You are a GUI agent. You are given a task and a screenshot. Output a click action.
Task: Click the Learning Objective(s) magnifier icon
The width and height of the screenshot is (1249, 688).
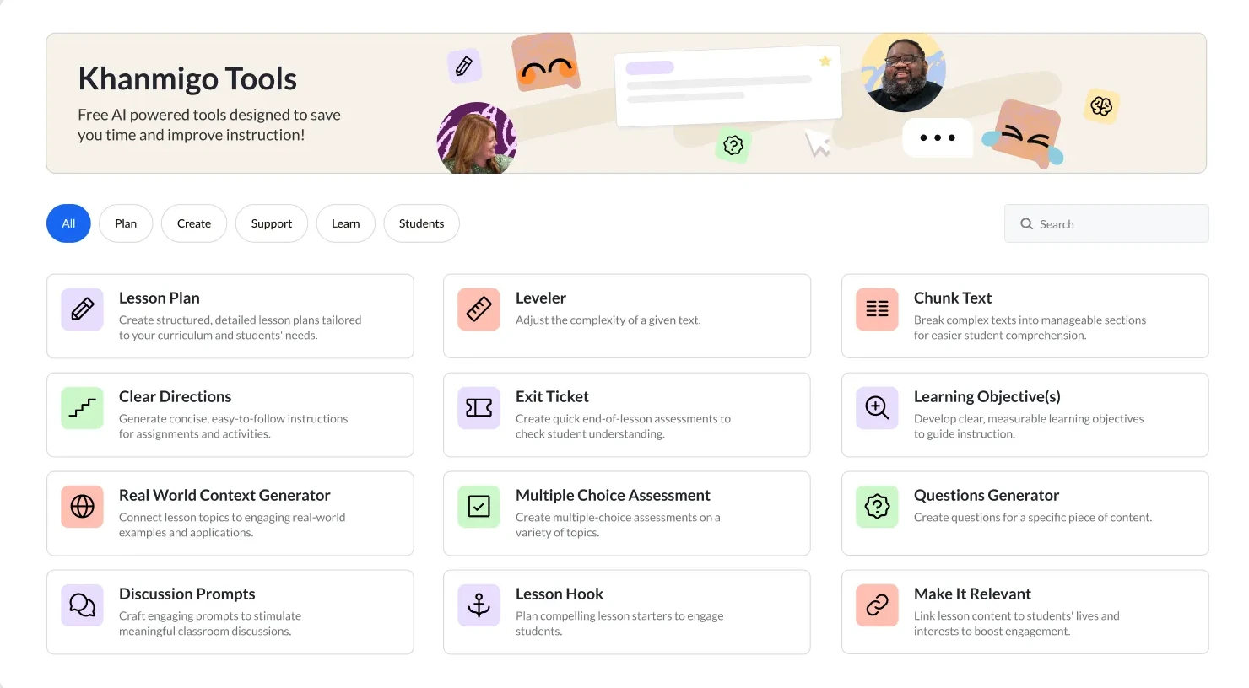(x=877, y=408)
